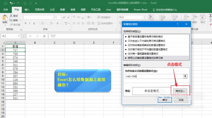Click Decrease Font Size icon

(68, 17)
